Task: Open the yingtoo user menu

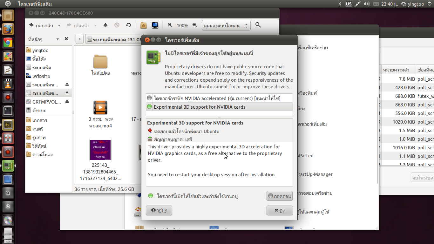Action: [413, 4]
